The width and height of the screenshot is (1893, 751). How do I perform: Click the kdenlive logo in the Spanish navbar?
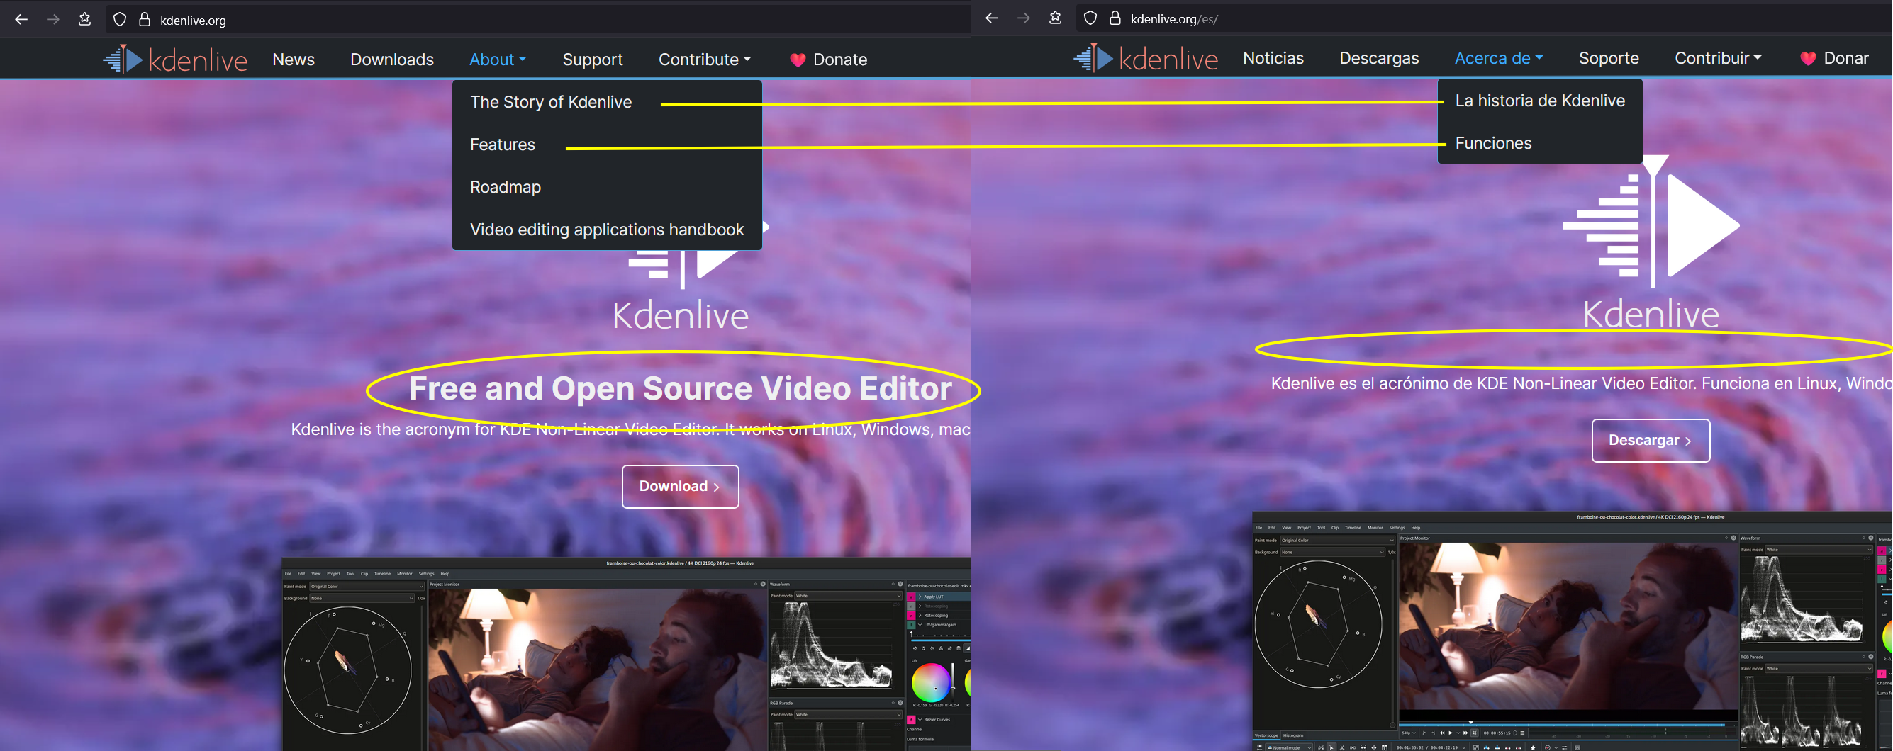(1145, 58)
